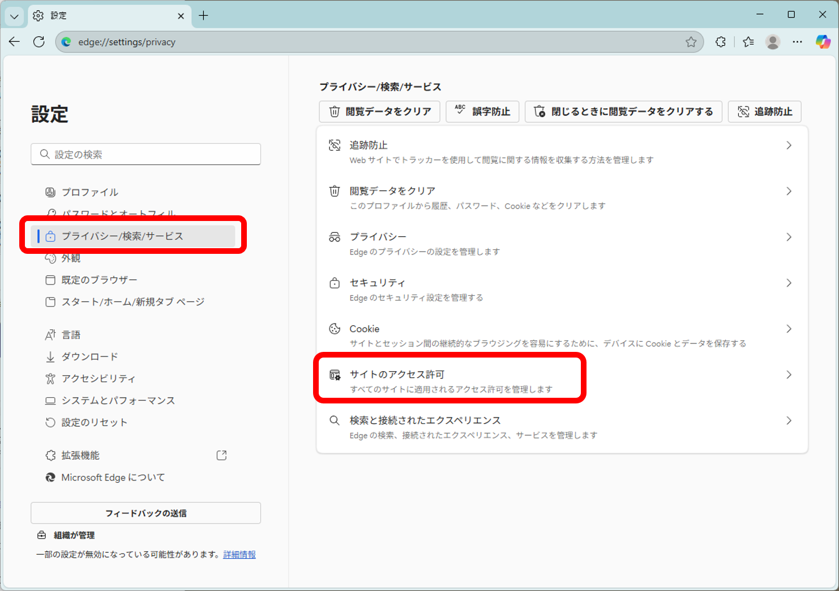
Task: Select the 設定 browser tab
Action: (x=109, y=16)
